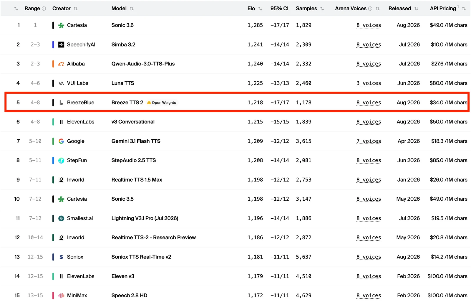Click Cartesia logo in Sonic 3.5 row
Image resolution: width=471 pixels, height=305 pixels.
[x=61, y=199]
